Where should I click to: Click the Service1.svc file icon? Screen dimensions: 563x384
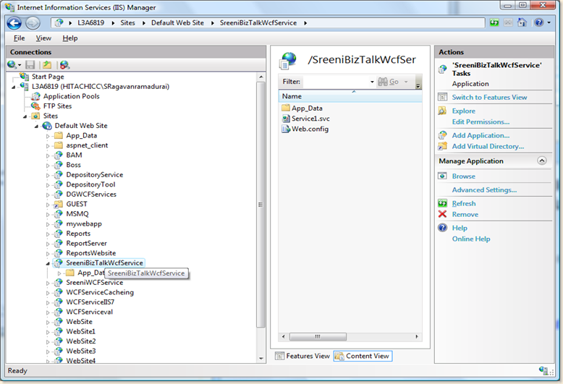[286, 119]
